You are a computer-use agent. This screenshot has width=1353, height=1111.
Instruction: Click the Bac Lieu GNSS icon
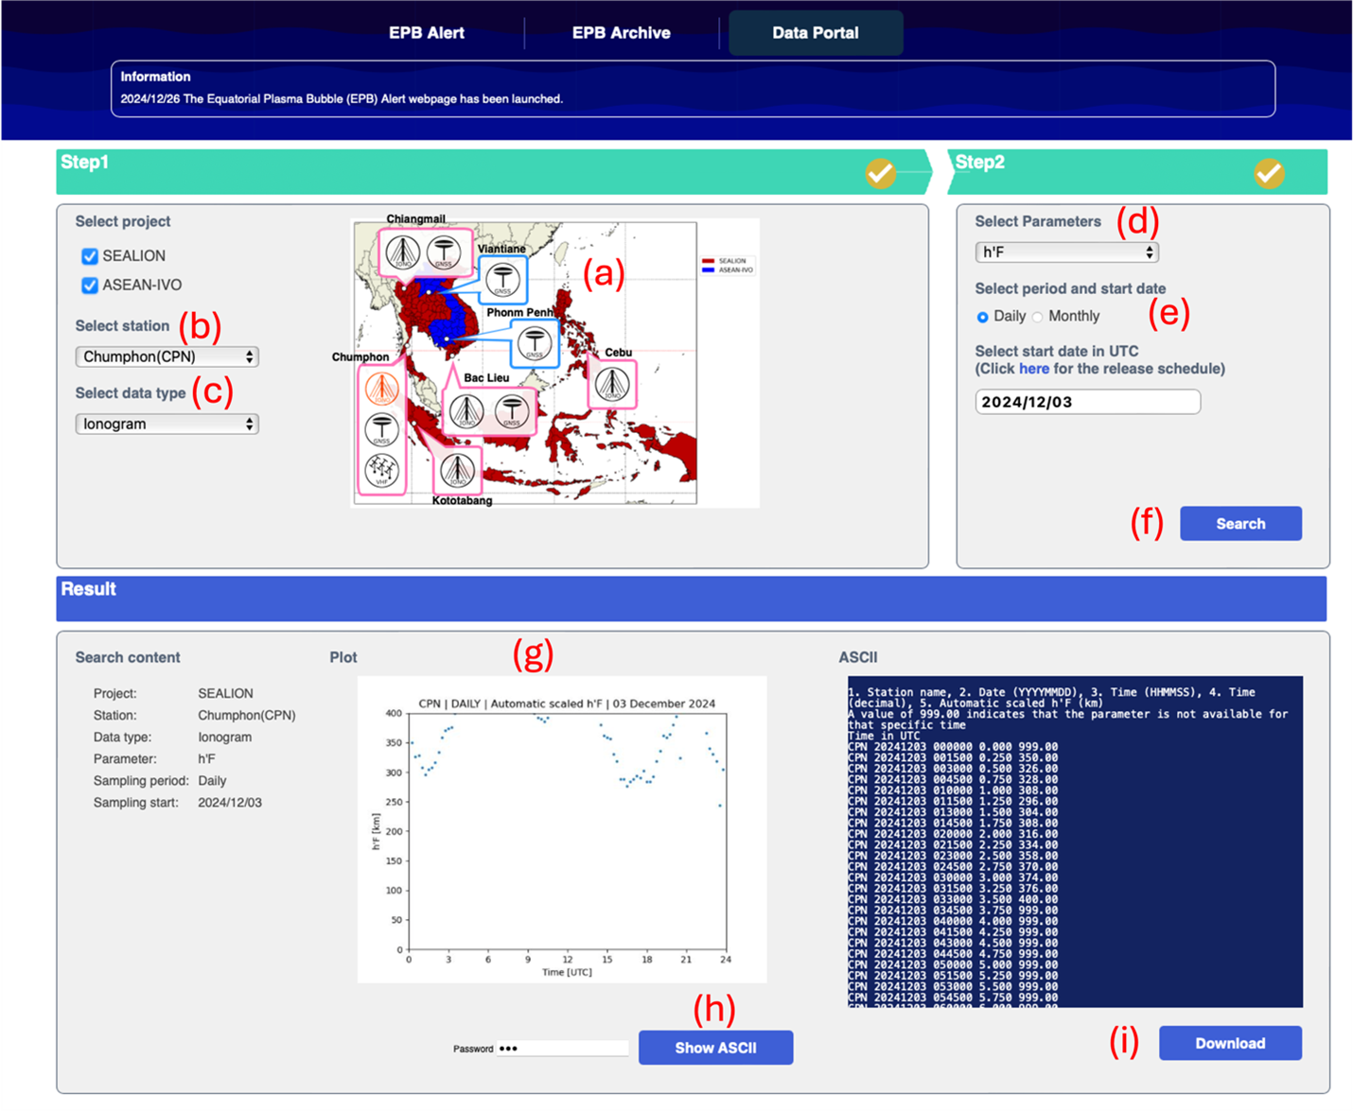511,411
